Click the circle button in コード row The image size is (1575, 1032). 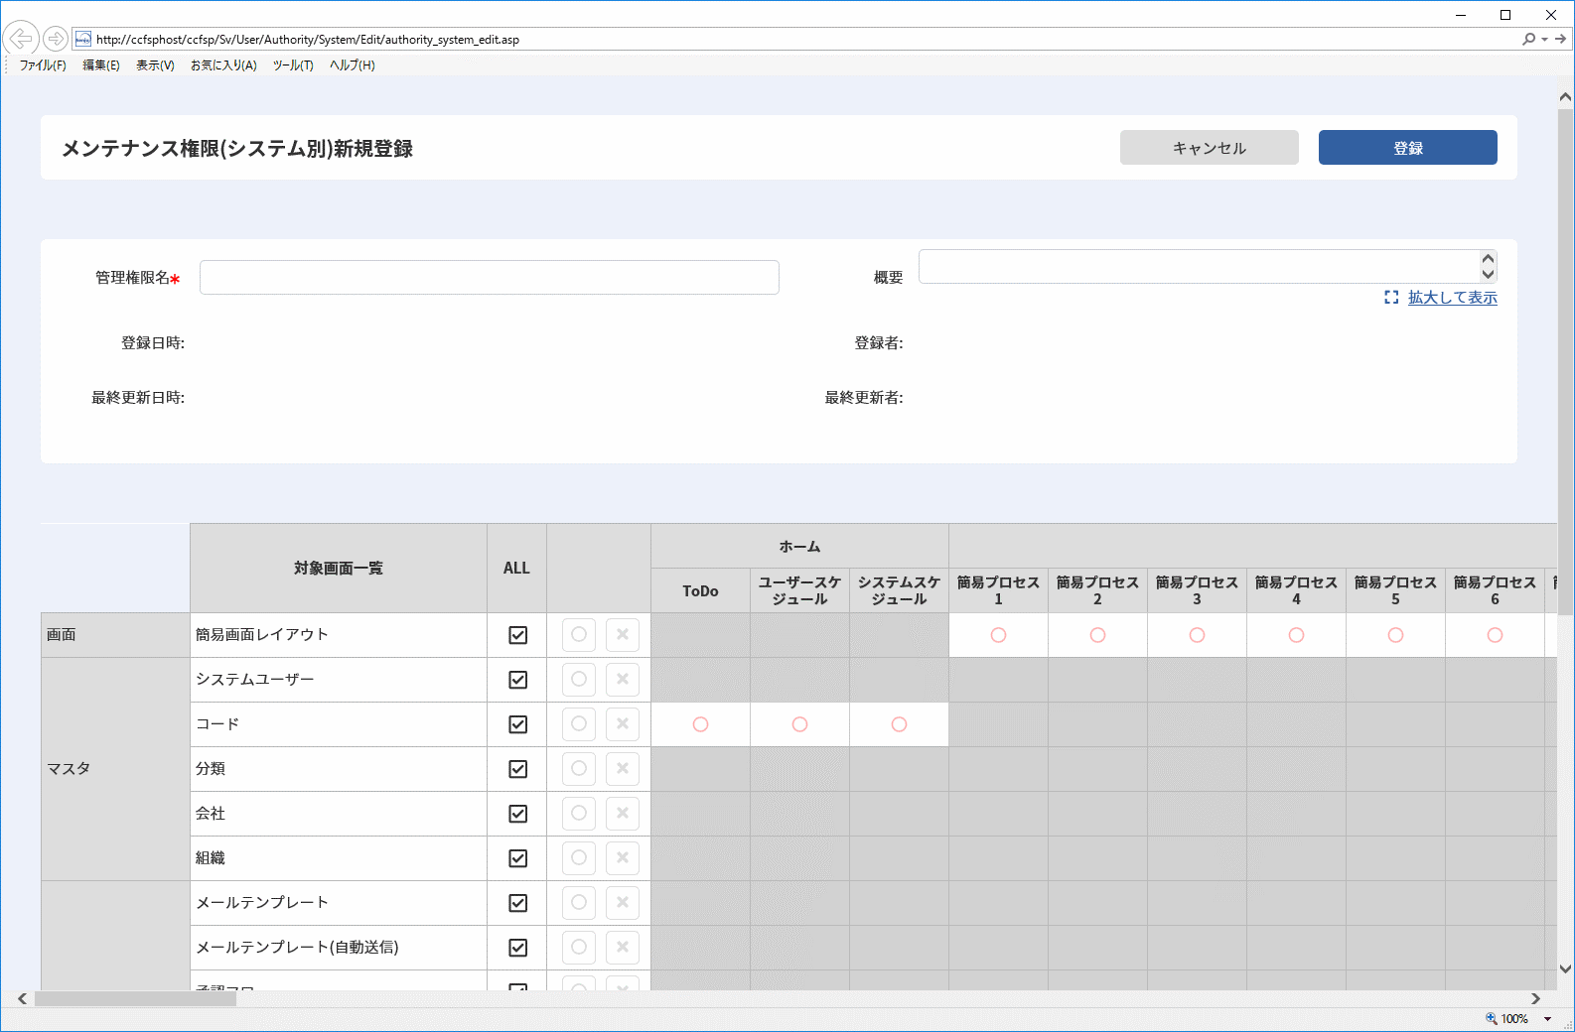click(579, 724)
